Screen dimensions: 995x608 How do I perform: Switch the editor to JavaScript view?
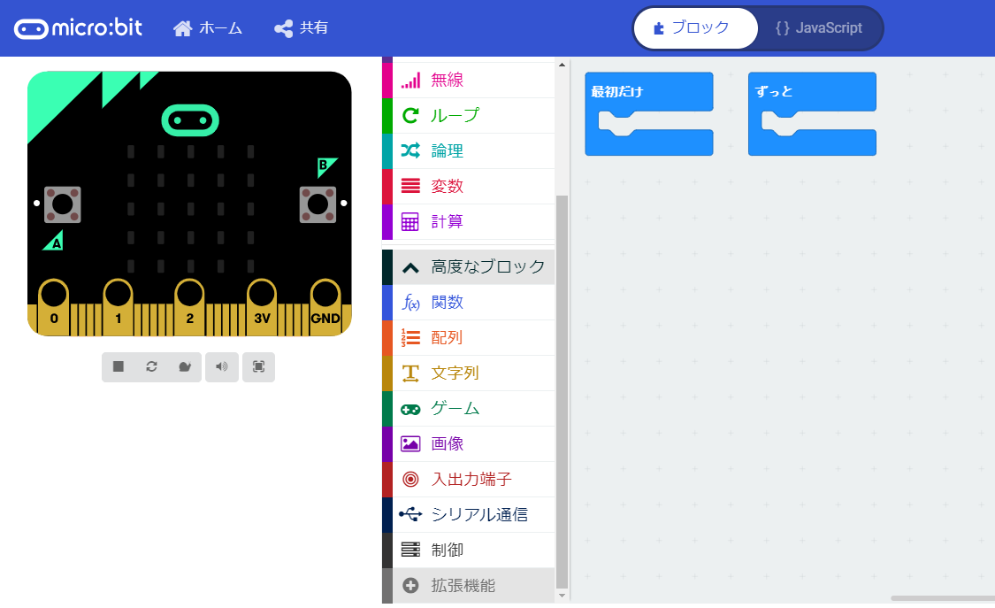tap(818, 27)
